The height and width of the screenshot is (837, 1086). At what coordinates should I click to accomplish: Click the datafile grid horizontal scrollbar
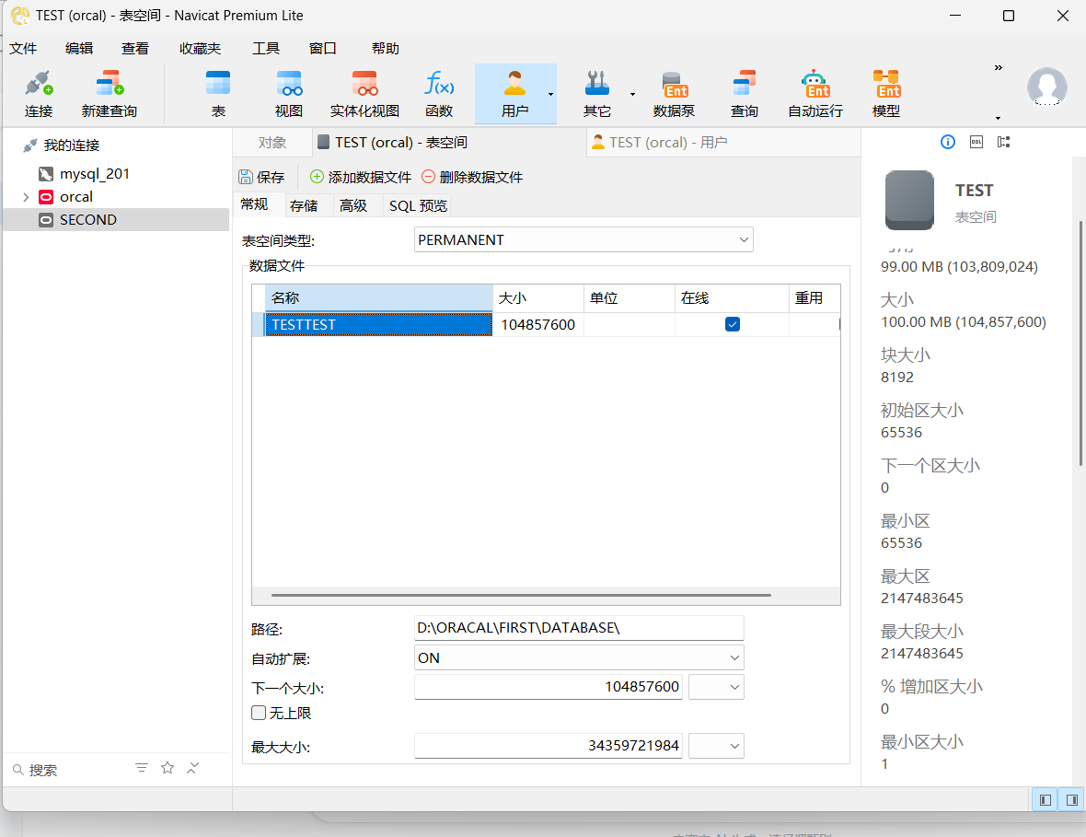tap(521, 595)
